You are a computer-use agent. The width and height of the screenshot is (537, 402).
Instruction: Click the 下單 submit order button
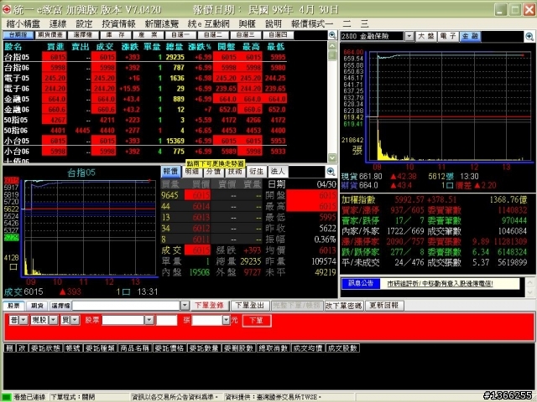tap(257, 321)
